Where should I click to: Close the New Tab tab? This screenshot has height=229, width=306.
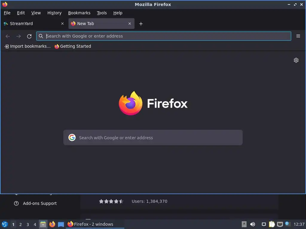click(130, 24)
